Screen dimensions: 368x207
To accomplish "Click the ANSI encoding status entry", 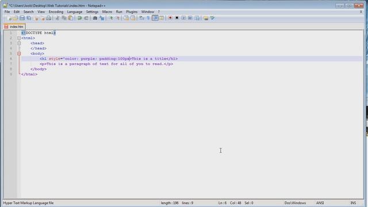I will click(320, 203).
